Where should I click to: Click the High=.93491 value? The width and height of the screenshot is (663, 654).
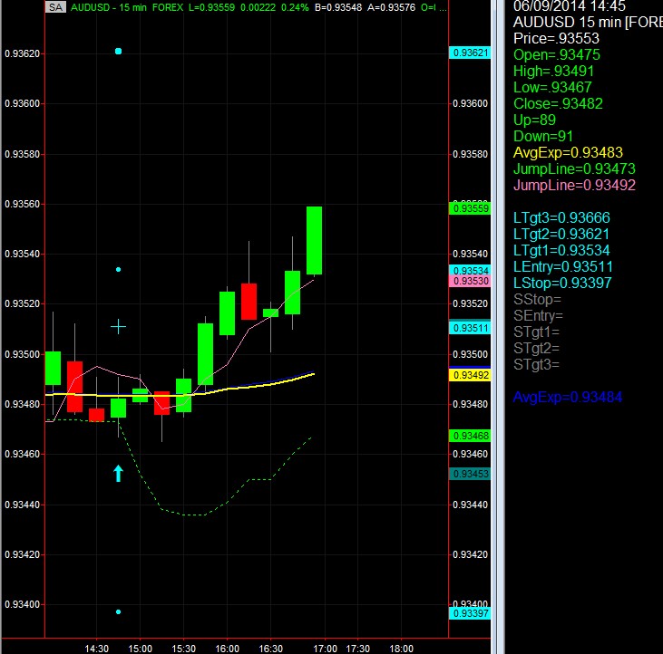(x=553, y=71)
